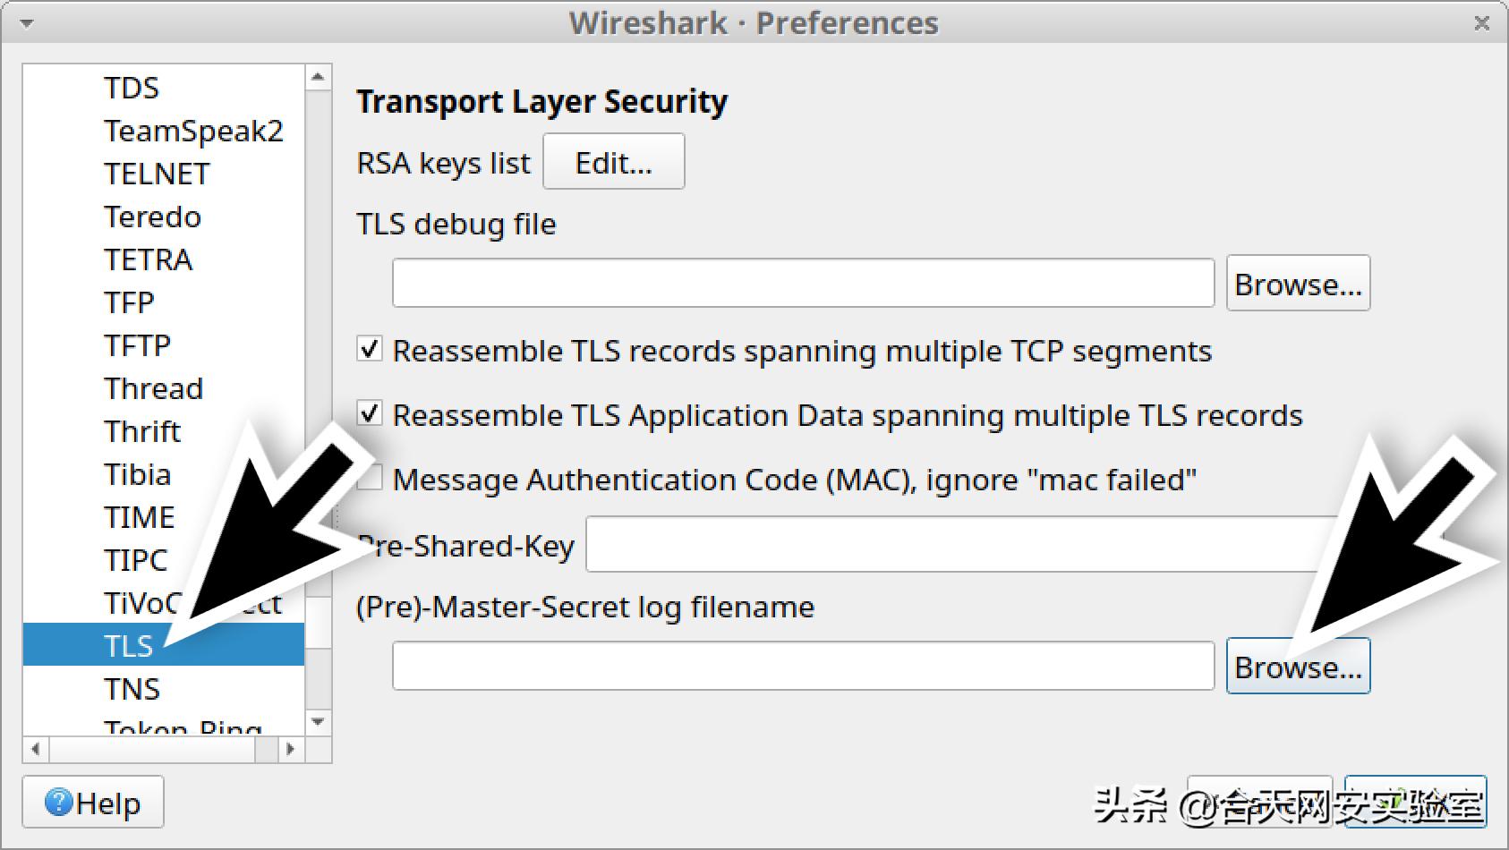The image size is (1509, 850).
Task: Click the Pre-Shared-Key input field
Action: pyautogui.click(x=958, y=545)
